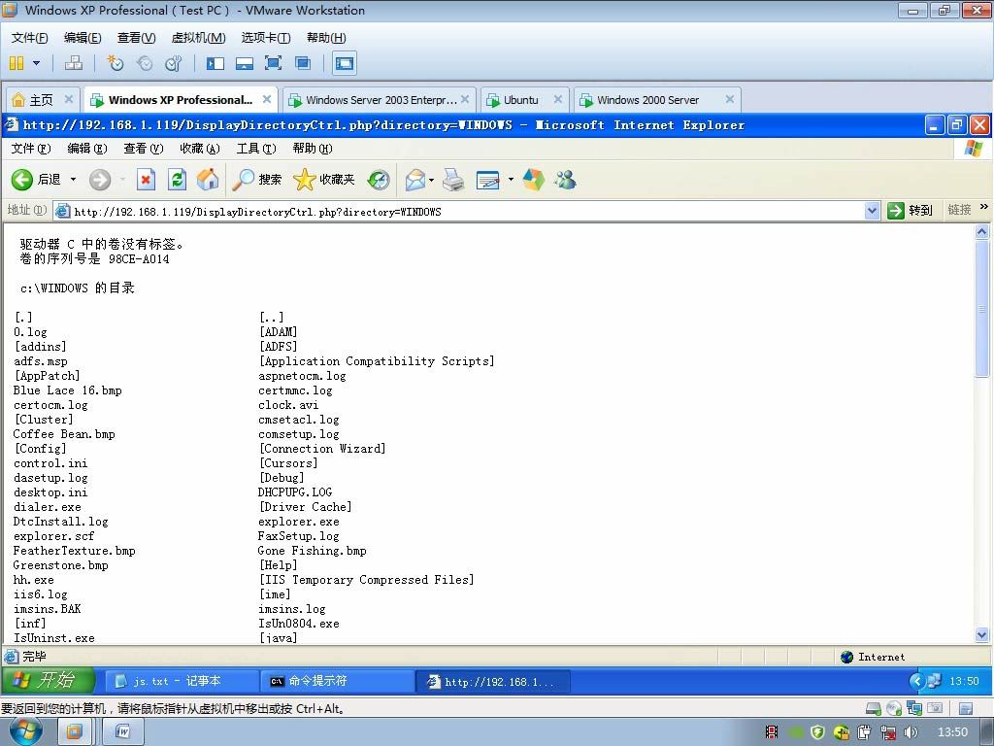Open VMware 虚拟机(M) menu
Viewport: 994px width, 746px height.
[x=198, y=38]
